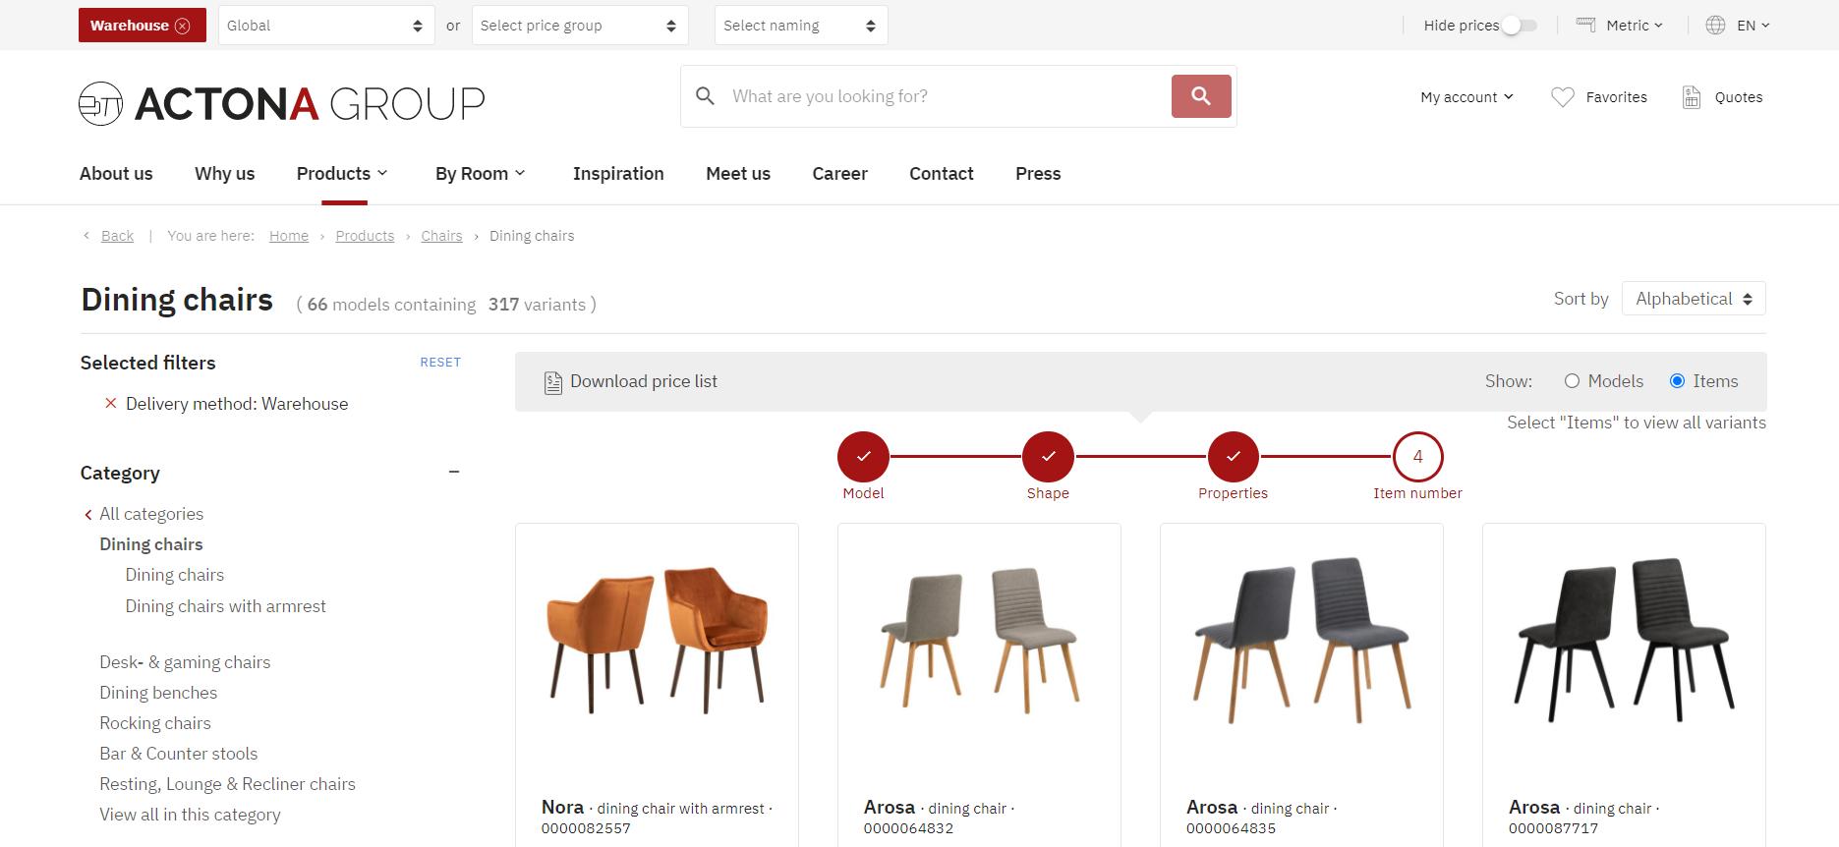The height and width of the screenshot is (847, 1839).
Task: Expand the By Room menu
Action: 481,174
